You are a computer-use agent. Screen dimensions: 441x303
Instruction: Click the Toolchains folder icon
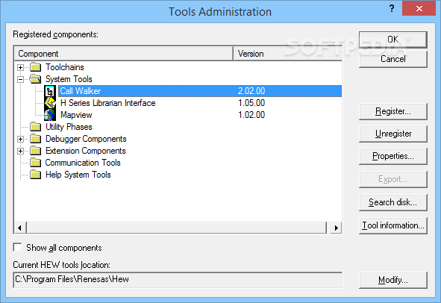[35, 67]
